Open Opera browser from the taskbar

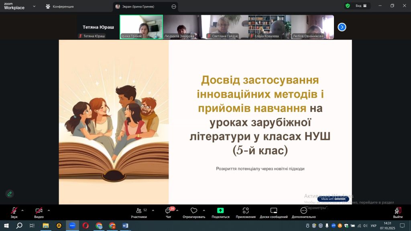(85, 226)
